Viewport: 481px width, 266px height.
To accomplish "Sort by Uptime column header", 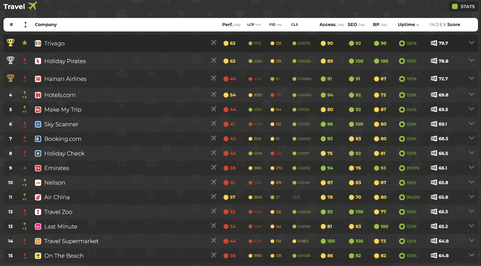I will point(408,25).
